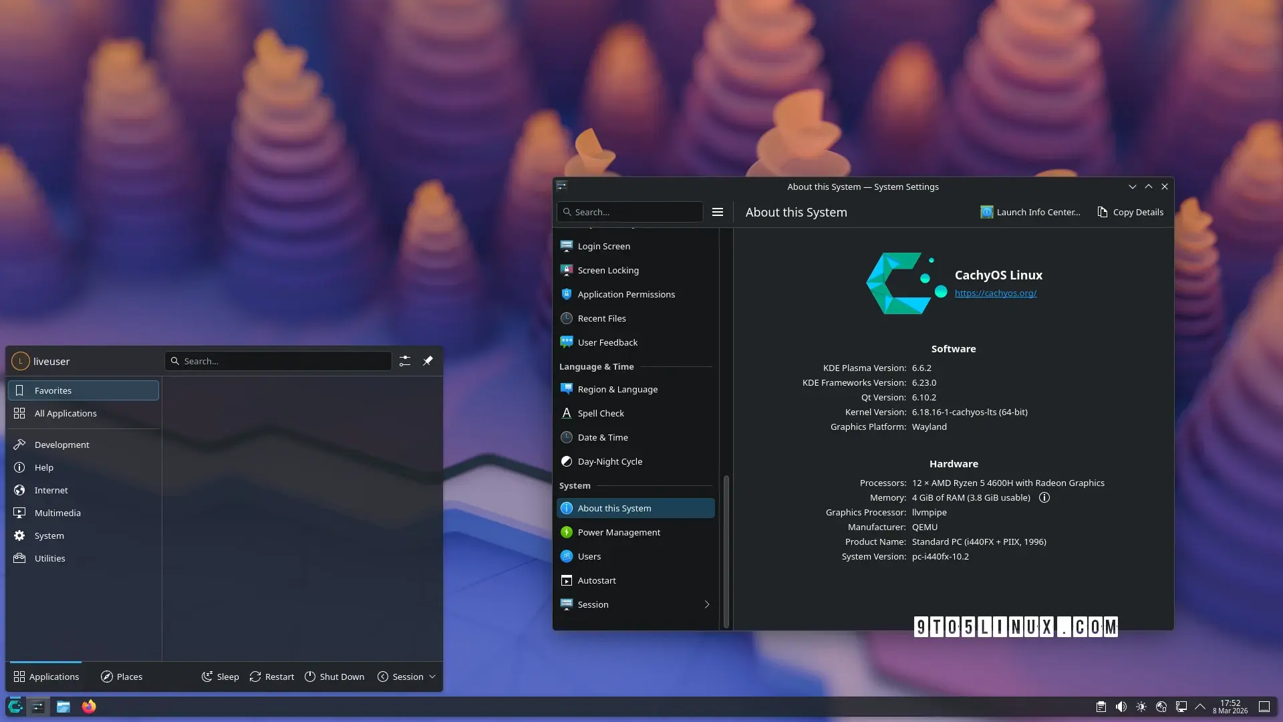This screenshot has width=1283, height=722.
Task: Click the memory information icon
Action: [x=1044, y=498]
